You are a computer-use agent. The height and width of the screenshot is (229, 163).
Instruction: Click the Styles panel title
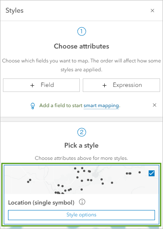(x=14, y=11)
